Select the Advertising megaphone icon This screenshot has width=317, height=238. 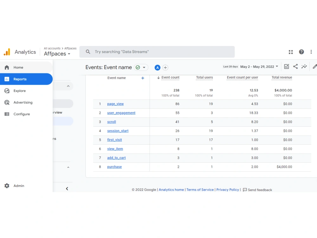coord(7,102)
